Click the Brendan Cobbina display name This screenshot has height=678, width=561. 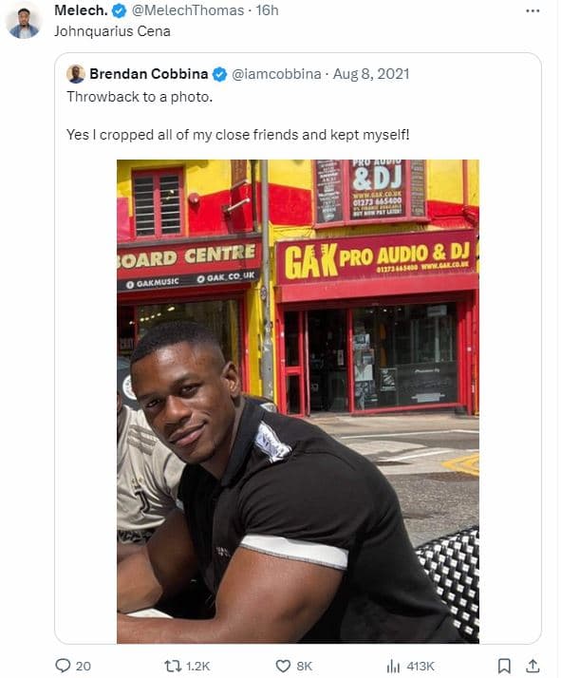click(149, 74)
